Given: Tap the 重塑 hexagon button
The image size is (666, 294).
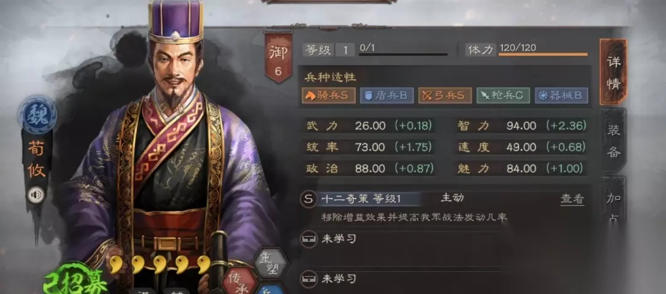Looking at the screenshot, I should pos(270,263).
